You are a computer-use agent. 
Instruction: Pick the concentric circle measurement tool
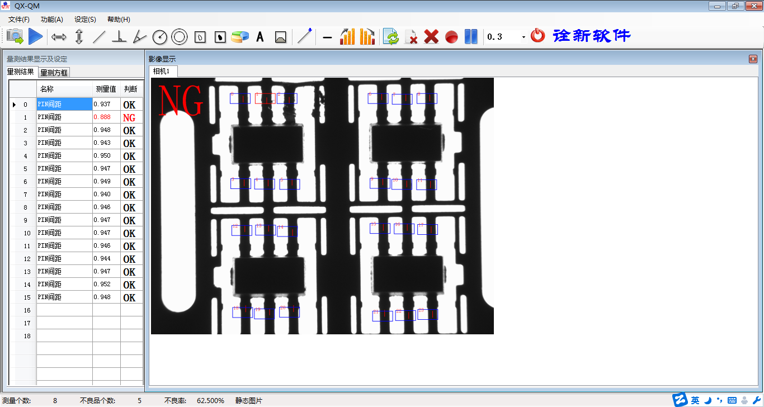click(x=179, y=37)
